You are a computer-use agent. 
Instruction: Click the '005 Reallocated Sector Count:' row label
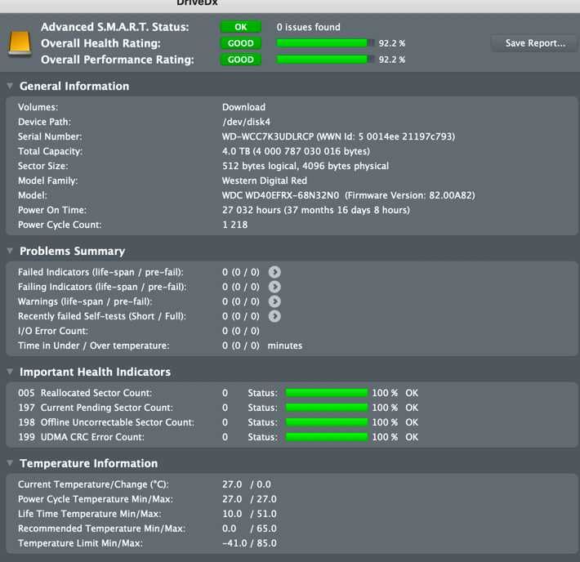(x=85, y=393)
